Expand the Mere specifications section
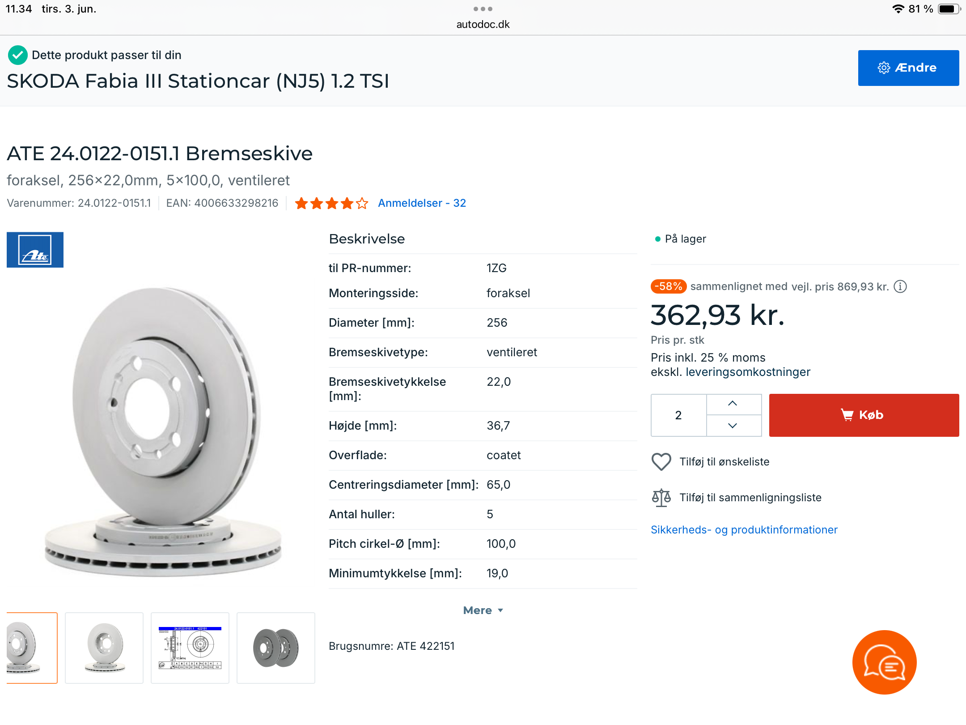Image resolution: width=966 pixels, height=725 pixels. [x=483, y=610]
